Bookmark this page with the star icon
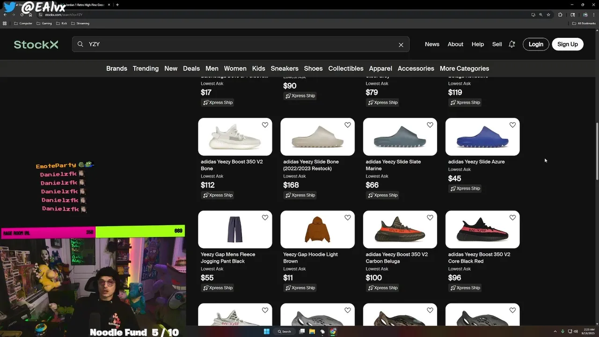This screenshot has width=599, height=337. tap(548, 15)
